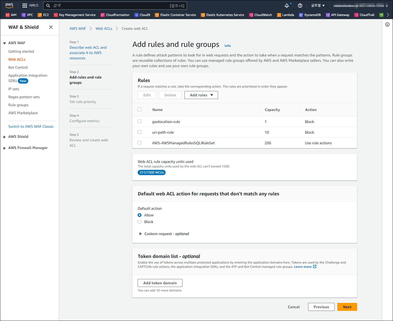Cancel the web ACL creation
This screenshot has height=321, width=393.
[x=294, y=307]
